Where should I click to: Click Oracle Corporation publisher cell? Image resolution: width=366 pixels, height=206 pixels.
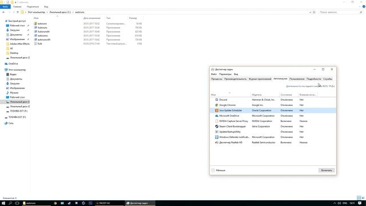tap(261, 110)
